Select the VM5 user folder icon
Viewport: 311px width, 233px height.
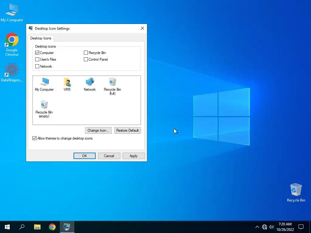67,84
